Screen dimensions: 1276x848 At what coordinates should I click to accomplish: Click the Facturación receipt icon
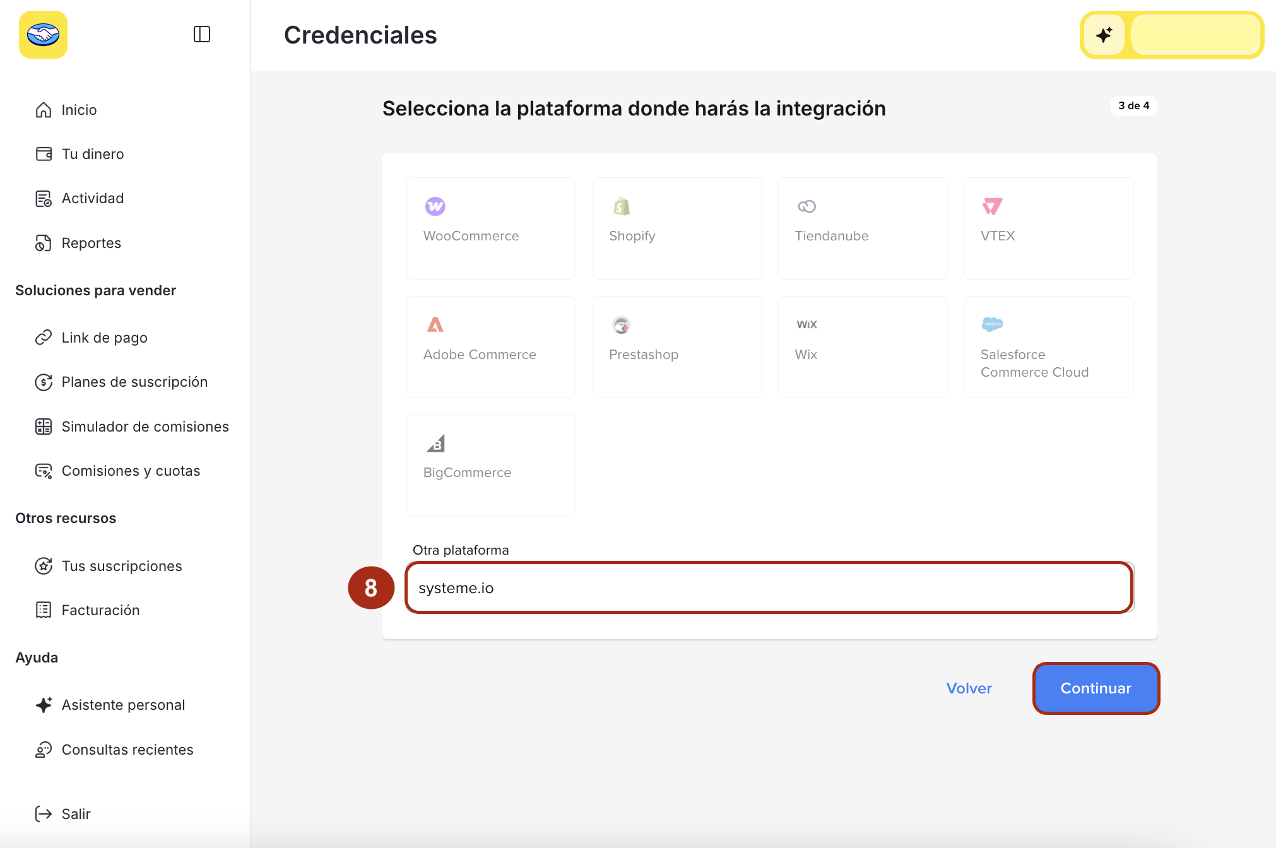click(44, 610)
